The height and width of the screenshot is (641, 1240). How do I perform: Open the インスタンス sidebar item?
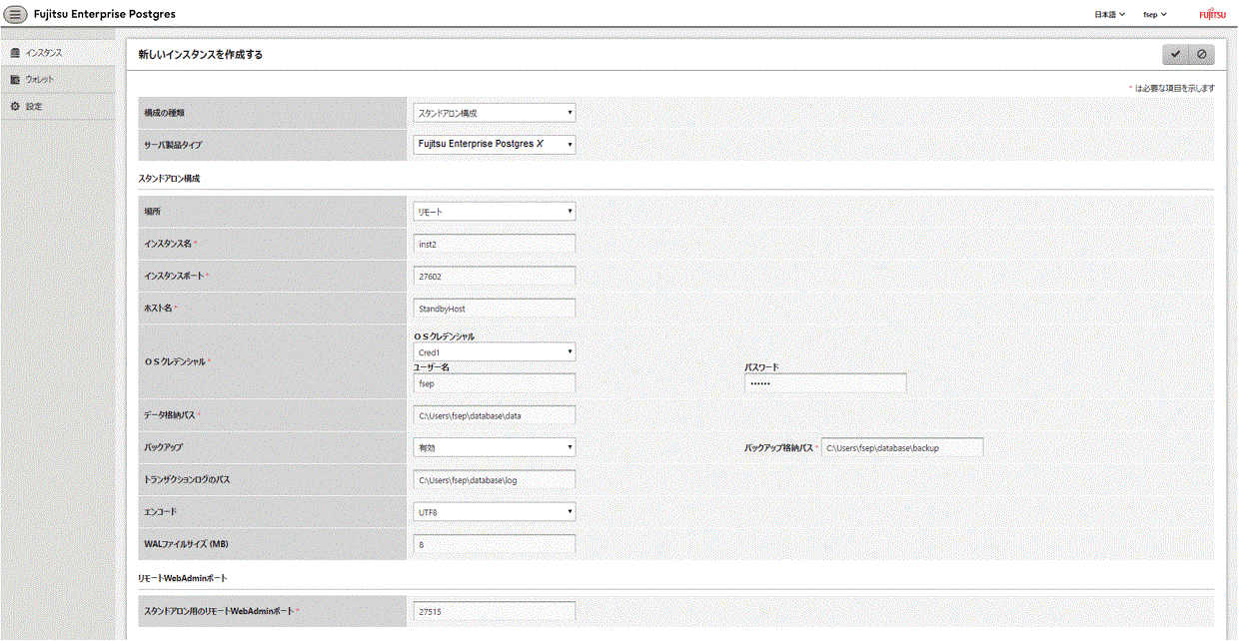(57, 52)
